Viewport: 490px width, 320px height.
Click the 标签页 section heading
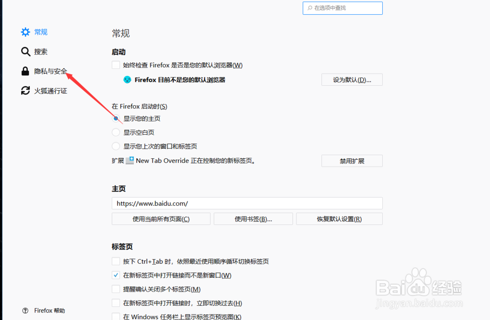122,246
